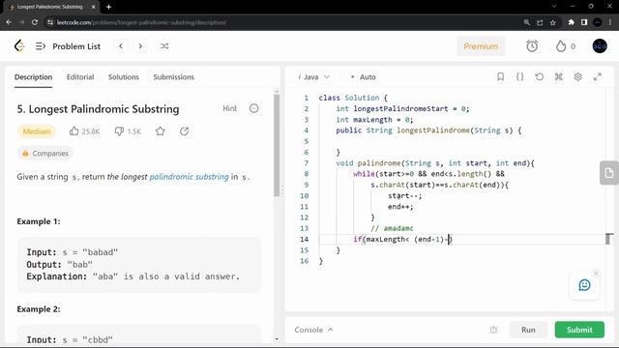Click the Run button
Screen dimensions: 619x348
528,330
